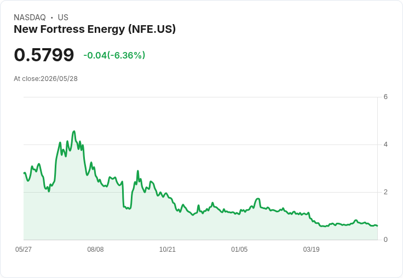Screen dimensions: 403x278
Task: Click the 03/19 x-axis date label
Action: point(311,250)
